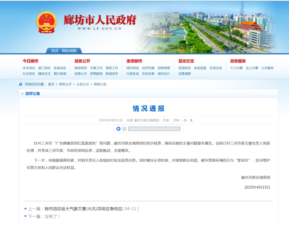Click the national emblem logo
Viewport: 289px width, 225px height.
coord(46,22)
